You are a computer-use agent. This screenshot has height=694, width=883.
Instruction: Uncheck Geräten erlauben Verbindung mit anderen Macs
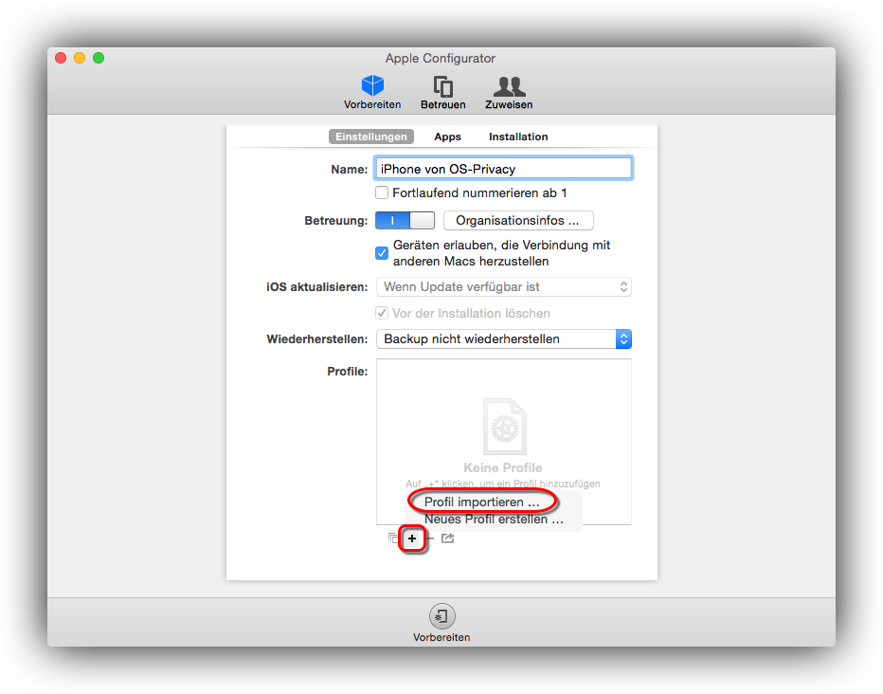pyautogui.click(x=382, y=253)
